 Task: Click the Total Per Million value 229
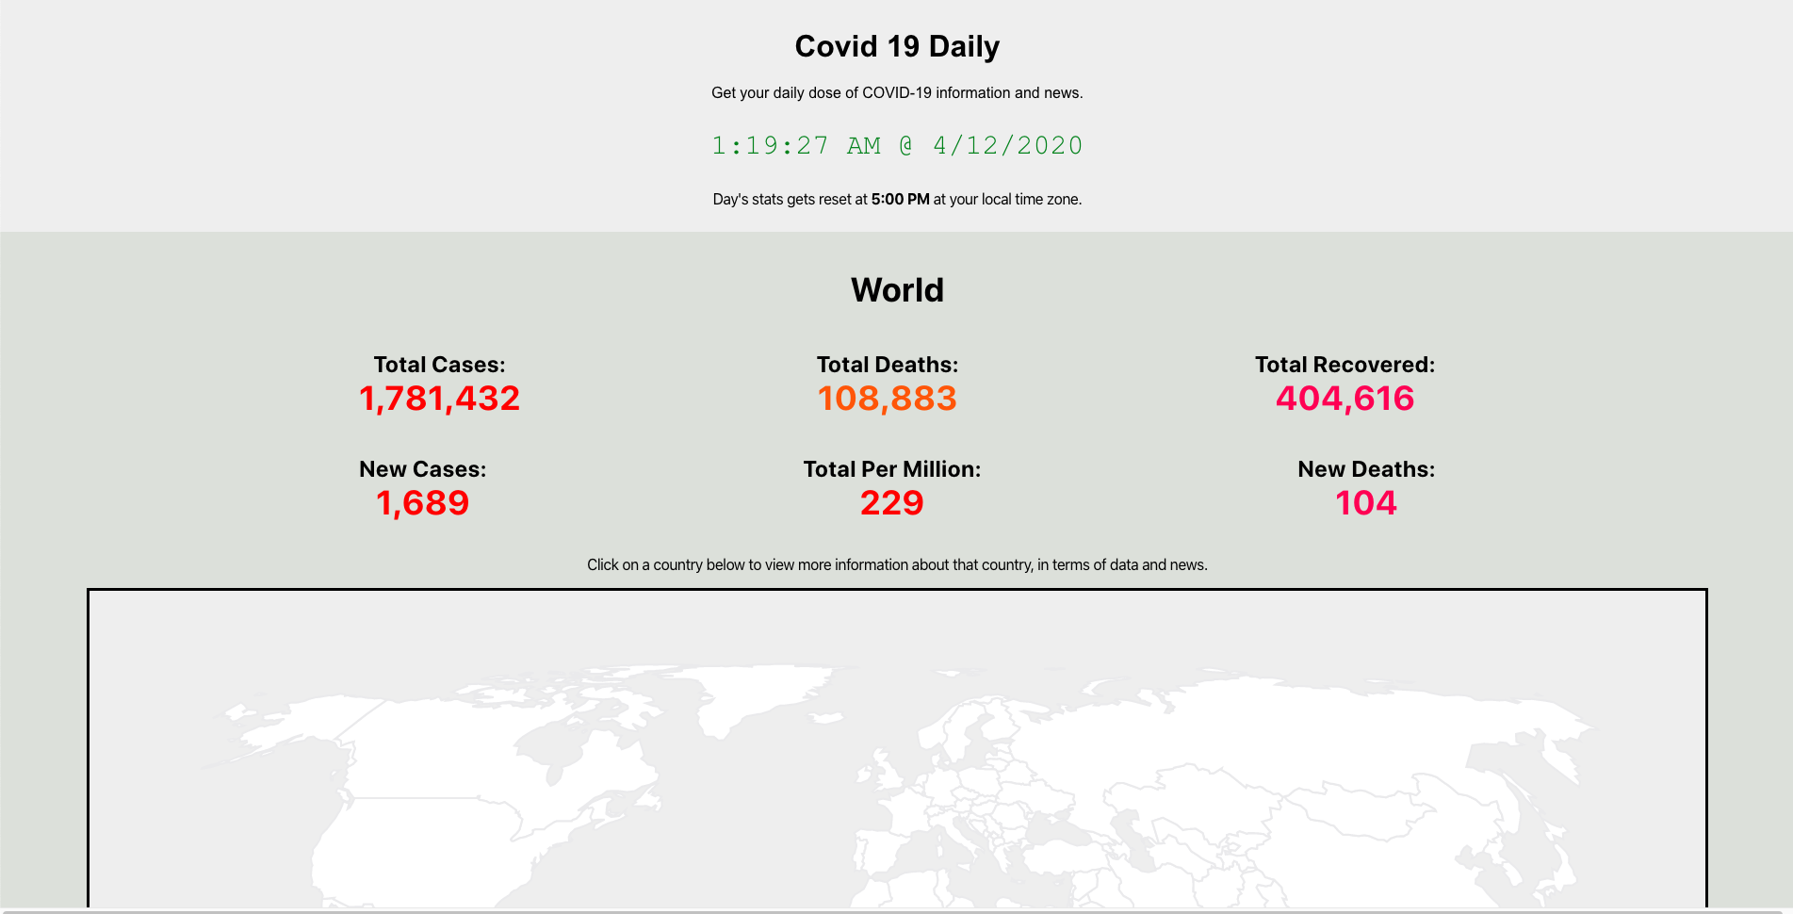coord(891,503)
